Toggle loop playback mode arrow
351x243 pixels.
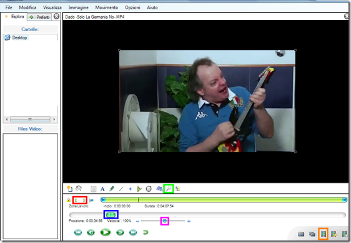146,232
